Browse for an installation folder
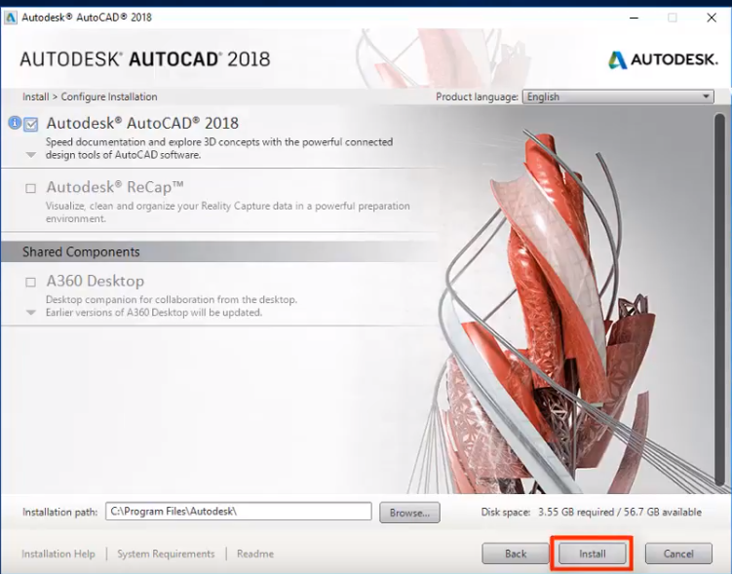732x574 pixels. pos(409,513)
